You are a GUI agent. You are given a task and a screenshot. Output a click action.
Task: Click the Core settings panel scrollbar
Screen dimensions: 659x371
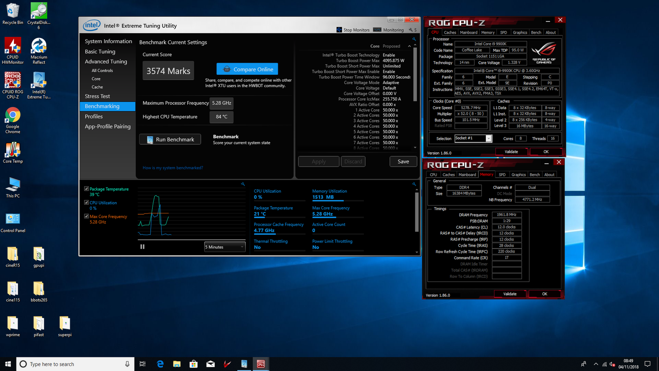click(x=415, y=75)
